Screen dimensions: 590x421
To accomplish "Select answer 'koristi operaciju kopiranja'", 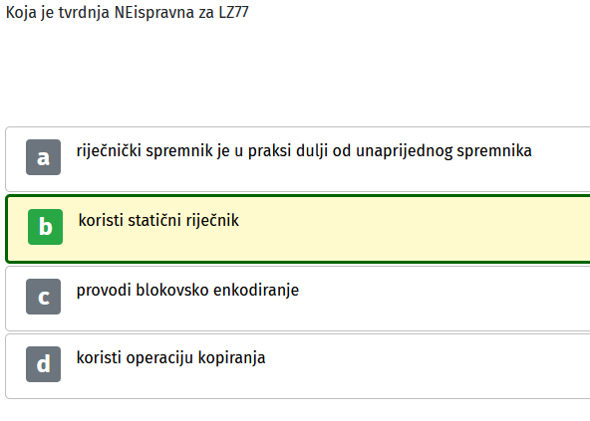I will (x=170, y=358).
